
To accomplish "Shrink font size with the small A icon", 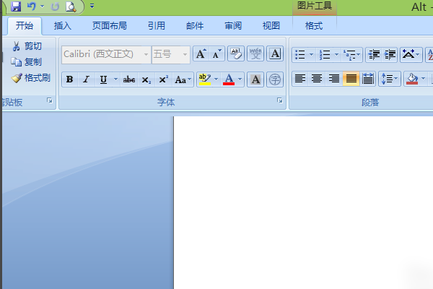I will [x=216, y=53].
